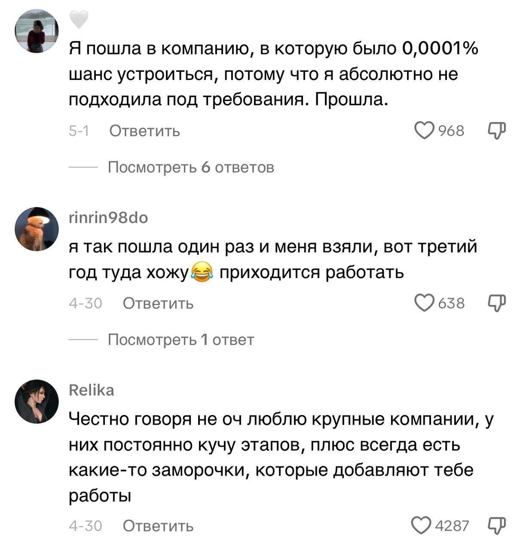Like the comment with 968 likes
526x550 pixels.
[424, 130]
